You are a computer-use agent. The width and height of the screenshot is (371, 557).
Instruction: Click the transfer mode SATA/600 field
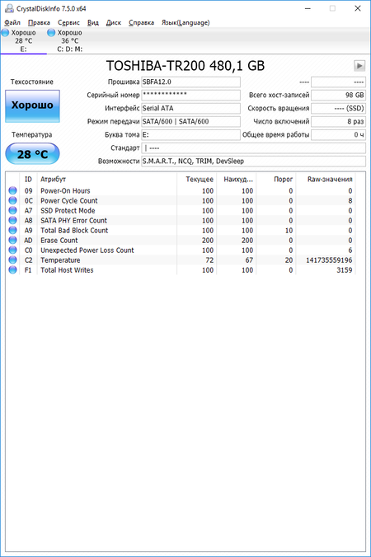[190, 121]
